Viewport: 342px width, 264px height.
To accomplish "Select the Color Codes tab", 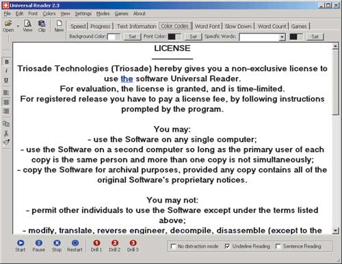I will [175, 26].
